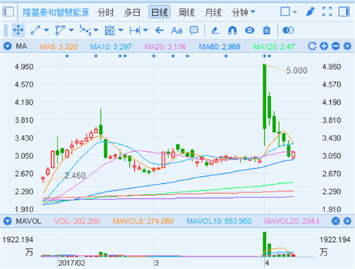Click the MA10: 3.297 label

[111, 47]
